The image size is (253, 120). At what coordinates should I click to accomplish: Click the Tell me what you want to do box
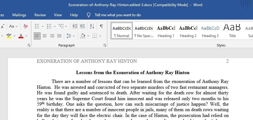pos(118,15)
